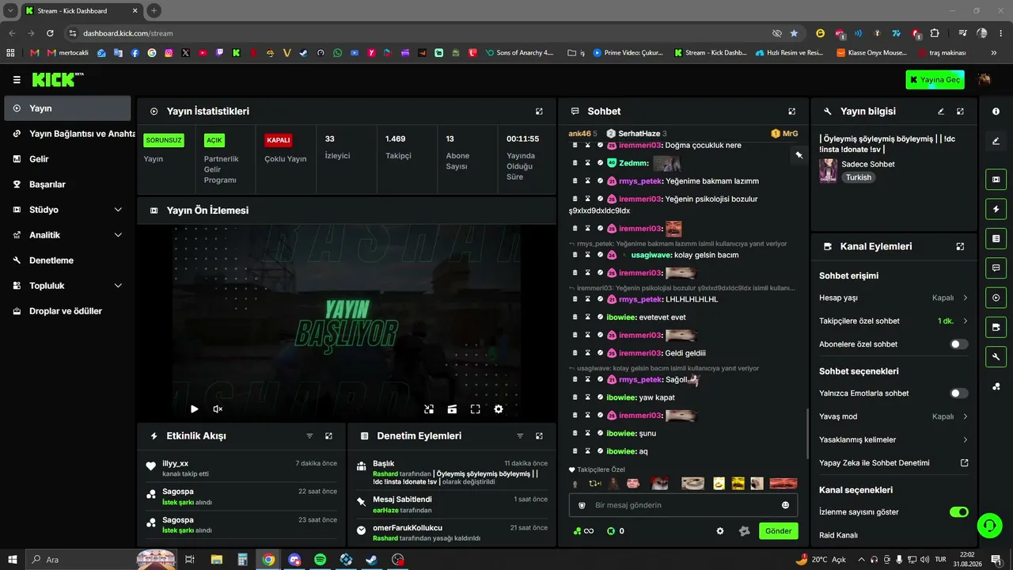
Task: Toggle Abonelere özel sohbet switch
Action: click(x=959, y=344)
